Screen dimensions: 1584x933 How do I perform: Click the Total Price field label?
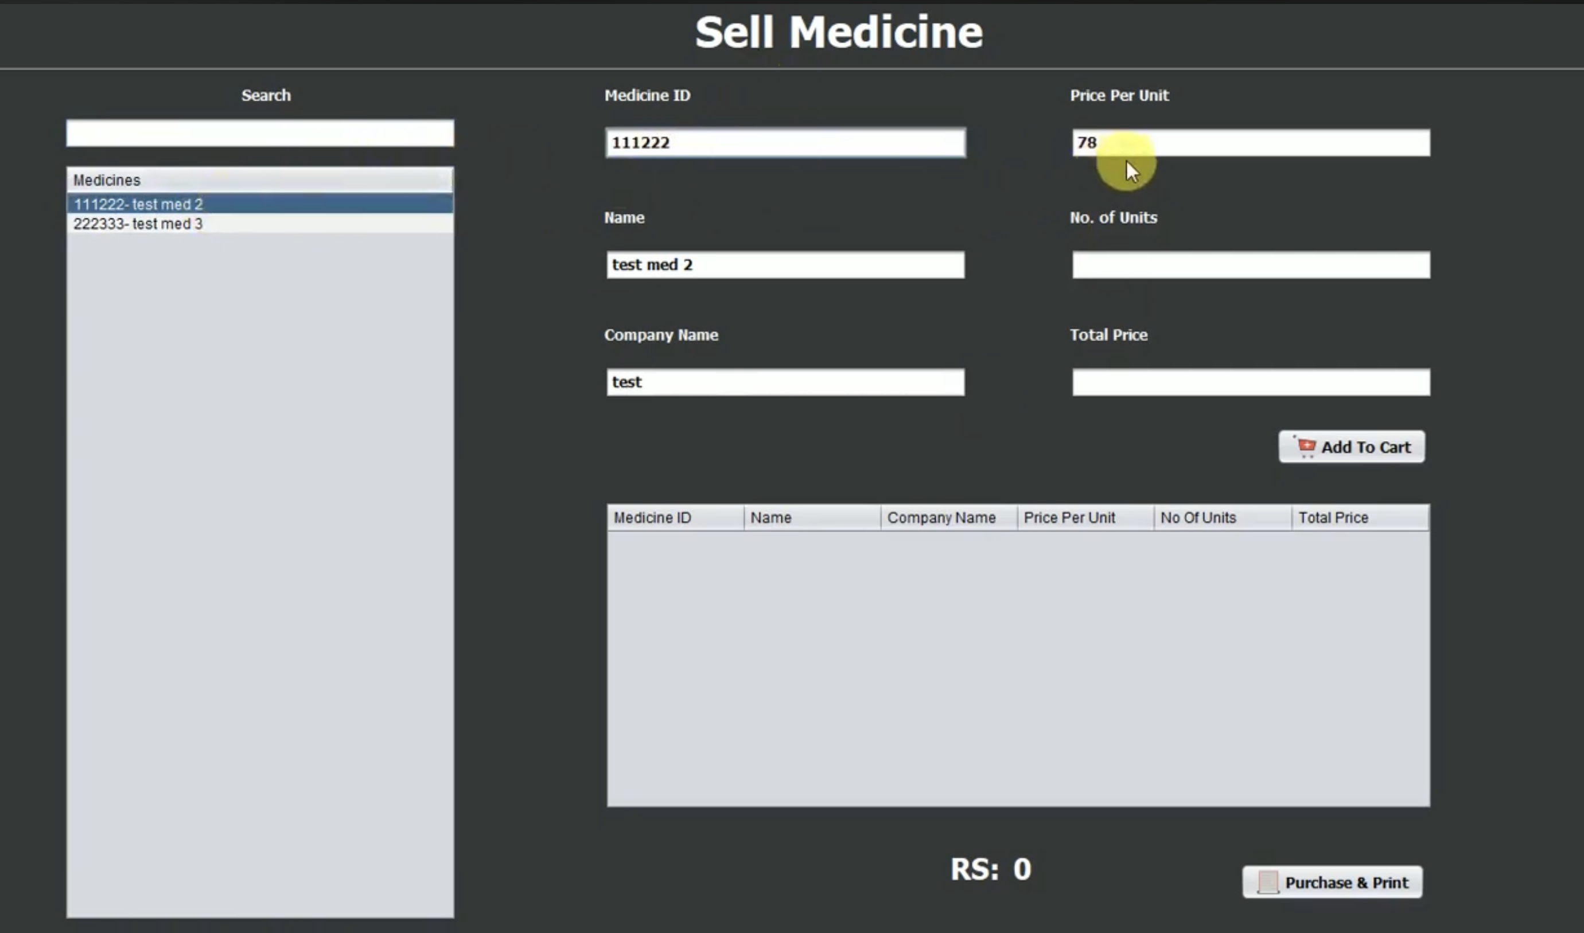1108,335
